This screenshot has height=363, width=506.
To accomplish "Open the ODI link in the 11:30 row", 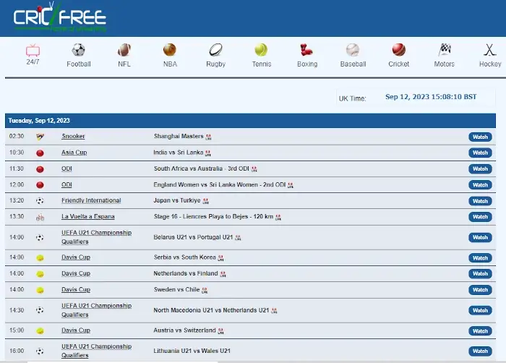I will pos(67,168).
